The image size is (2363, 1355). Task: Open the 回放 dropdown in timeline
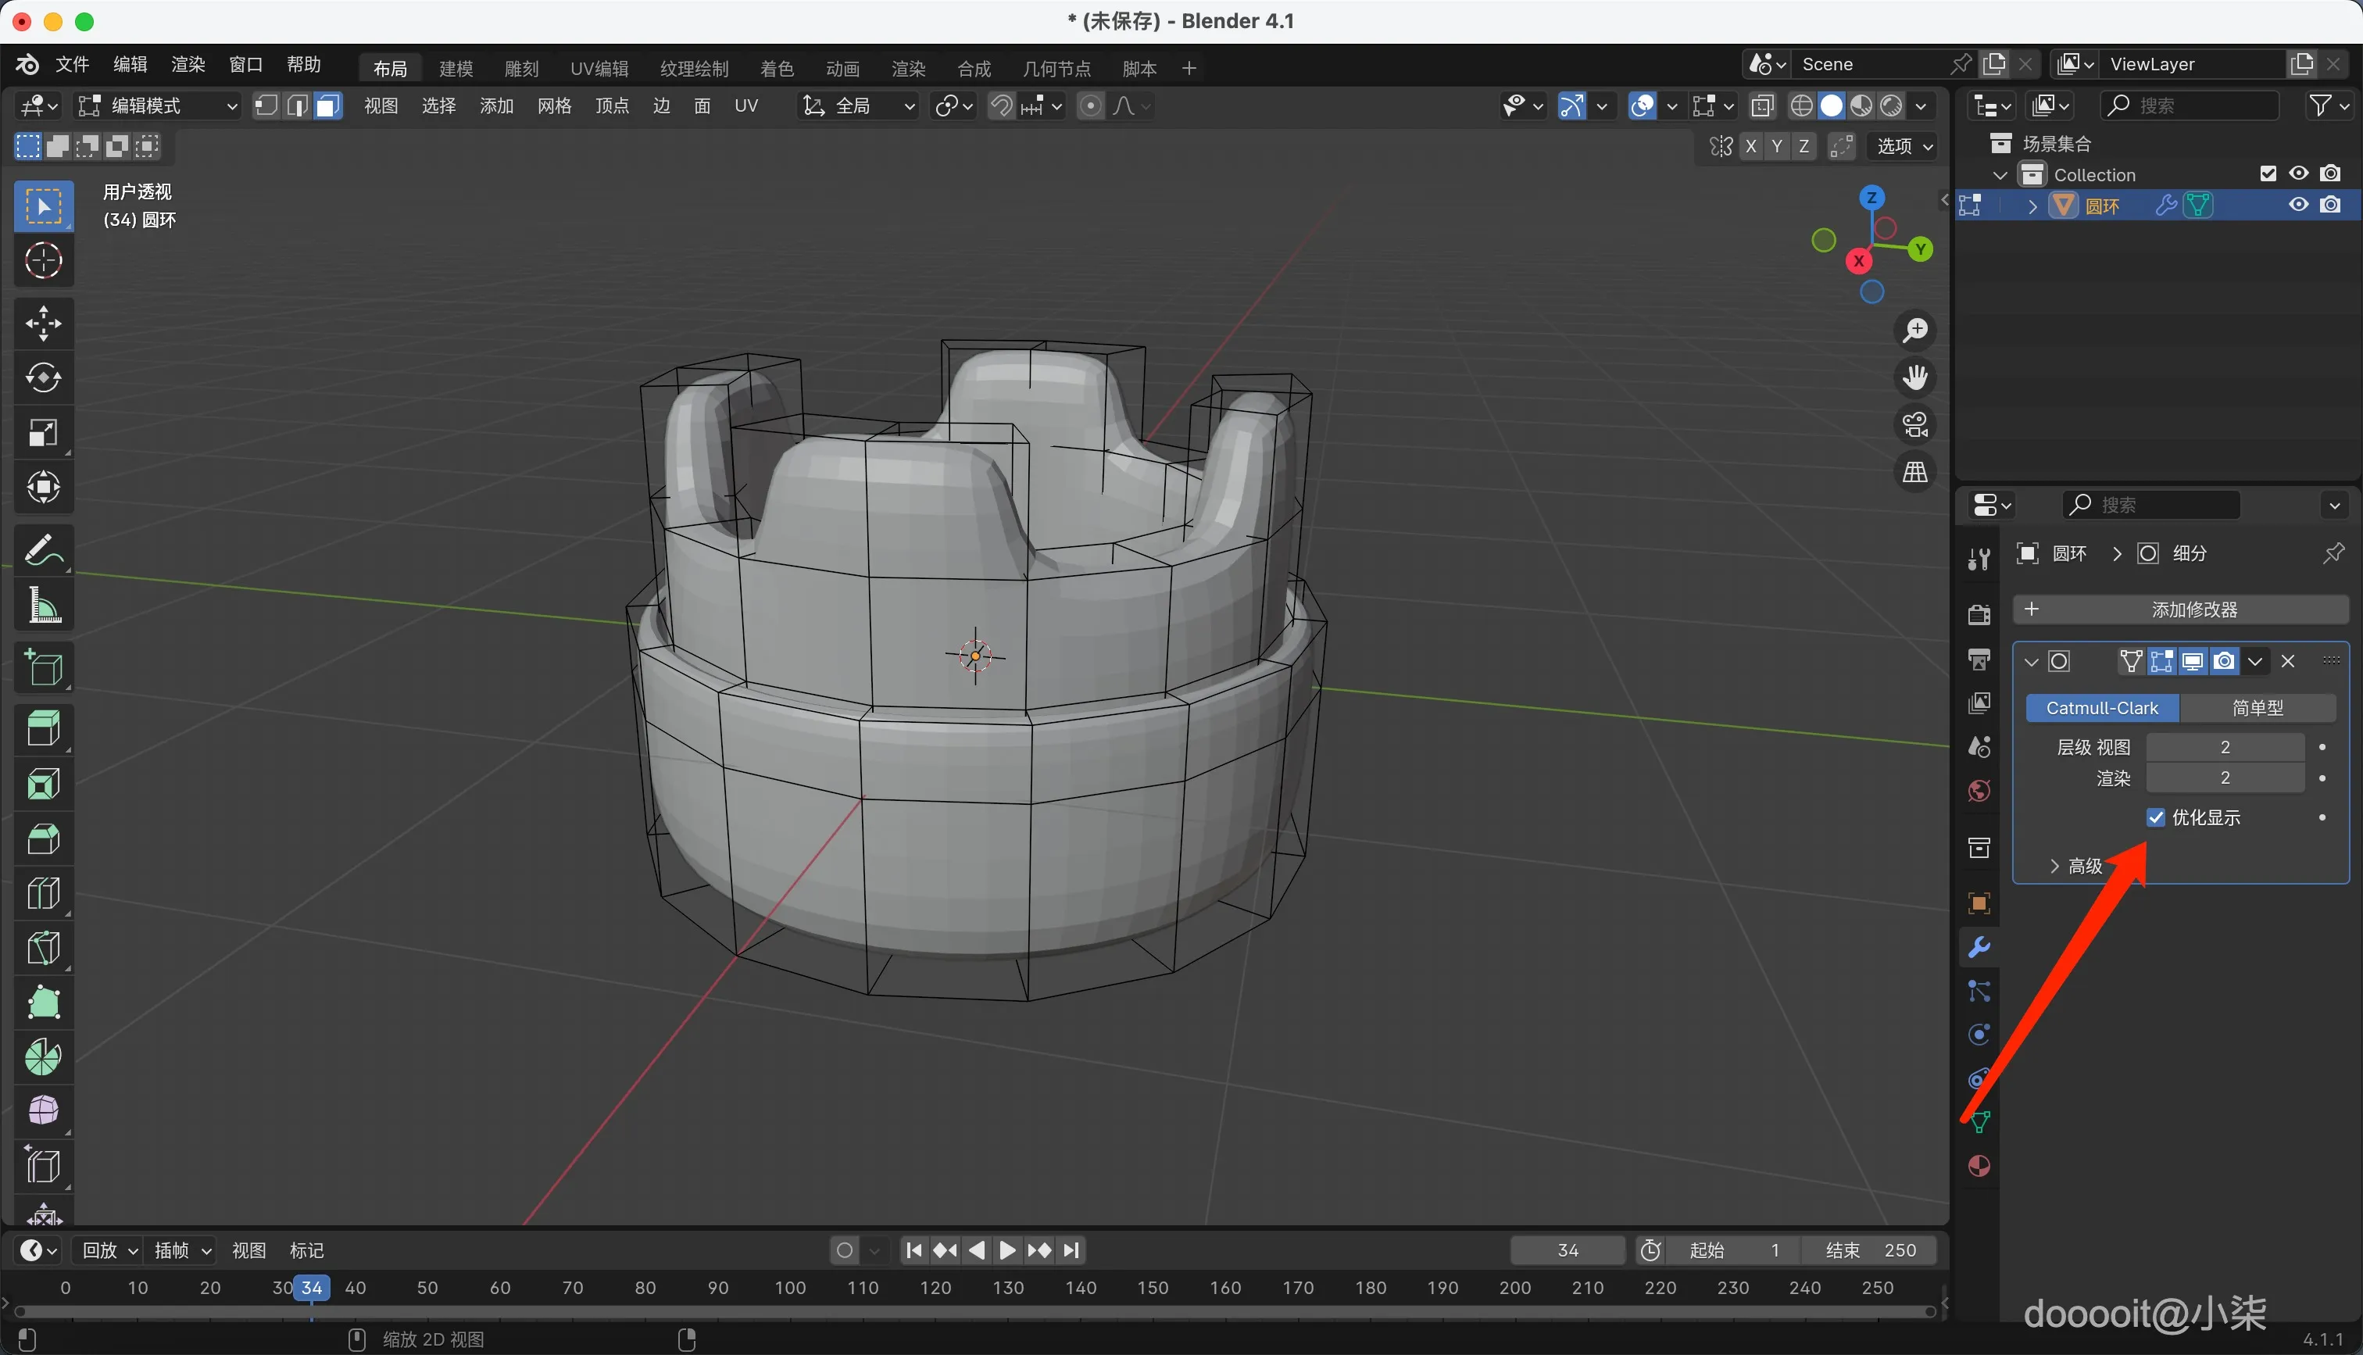[x=109, y=1250]
